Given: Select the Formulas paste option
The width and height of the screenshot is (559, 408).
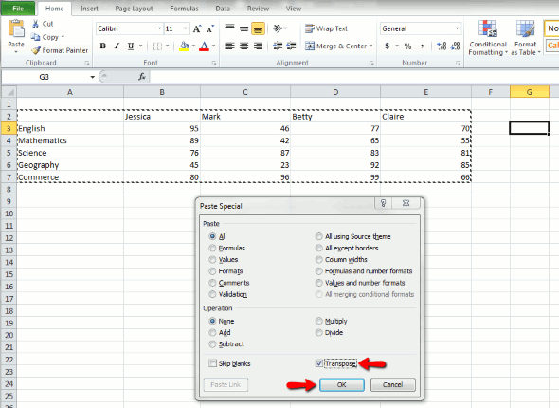Looking at the screenshot, I should (212, 248).
